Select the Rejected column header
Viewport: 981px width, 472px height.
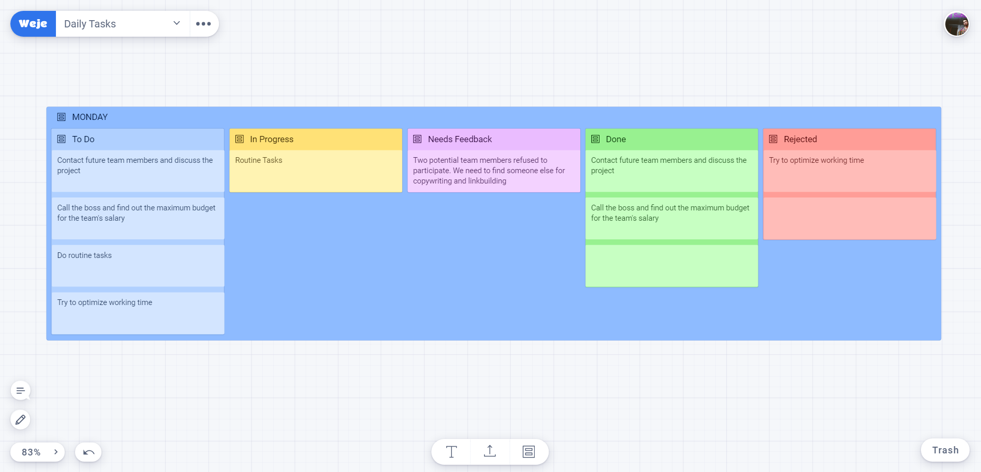[x=850, y=139]
